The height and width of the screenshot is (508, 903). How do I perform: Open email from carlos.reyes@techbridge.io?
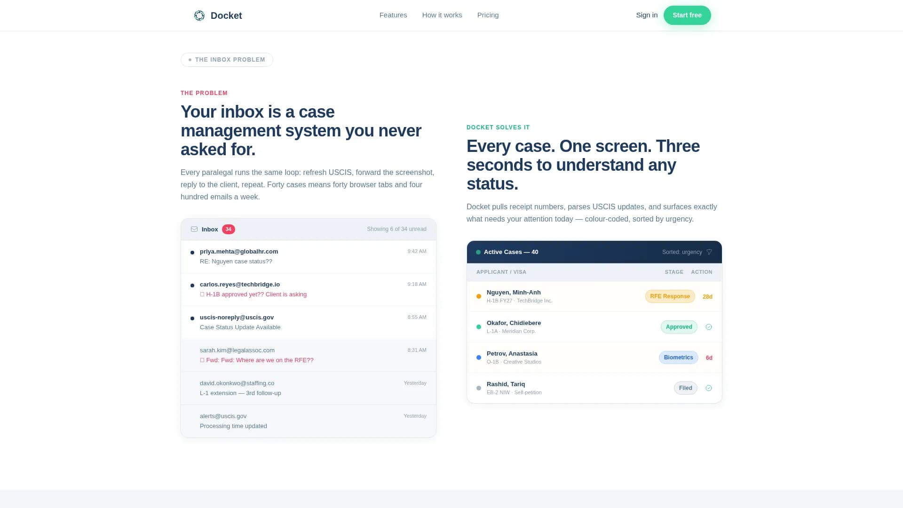(x=309, y=290)
